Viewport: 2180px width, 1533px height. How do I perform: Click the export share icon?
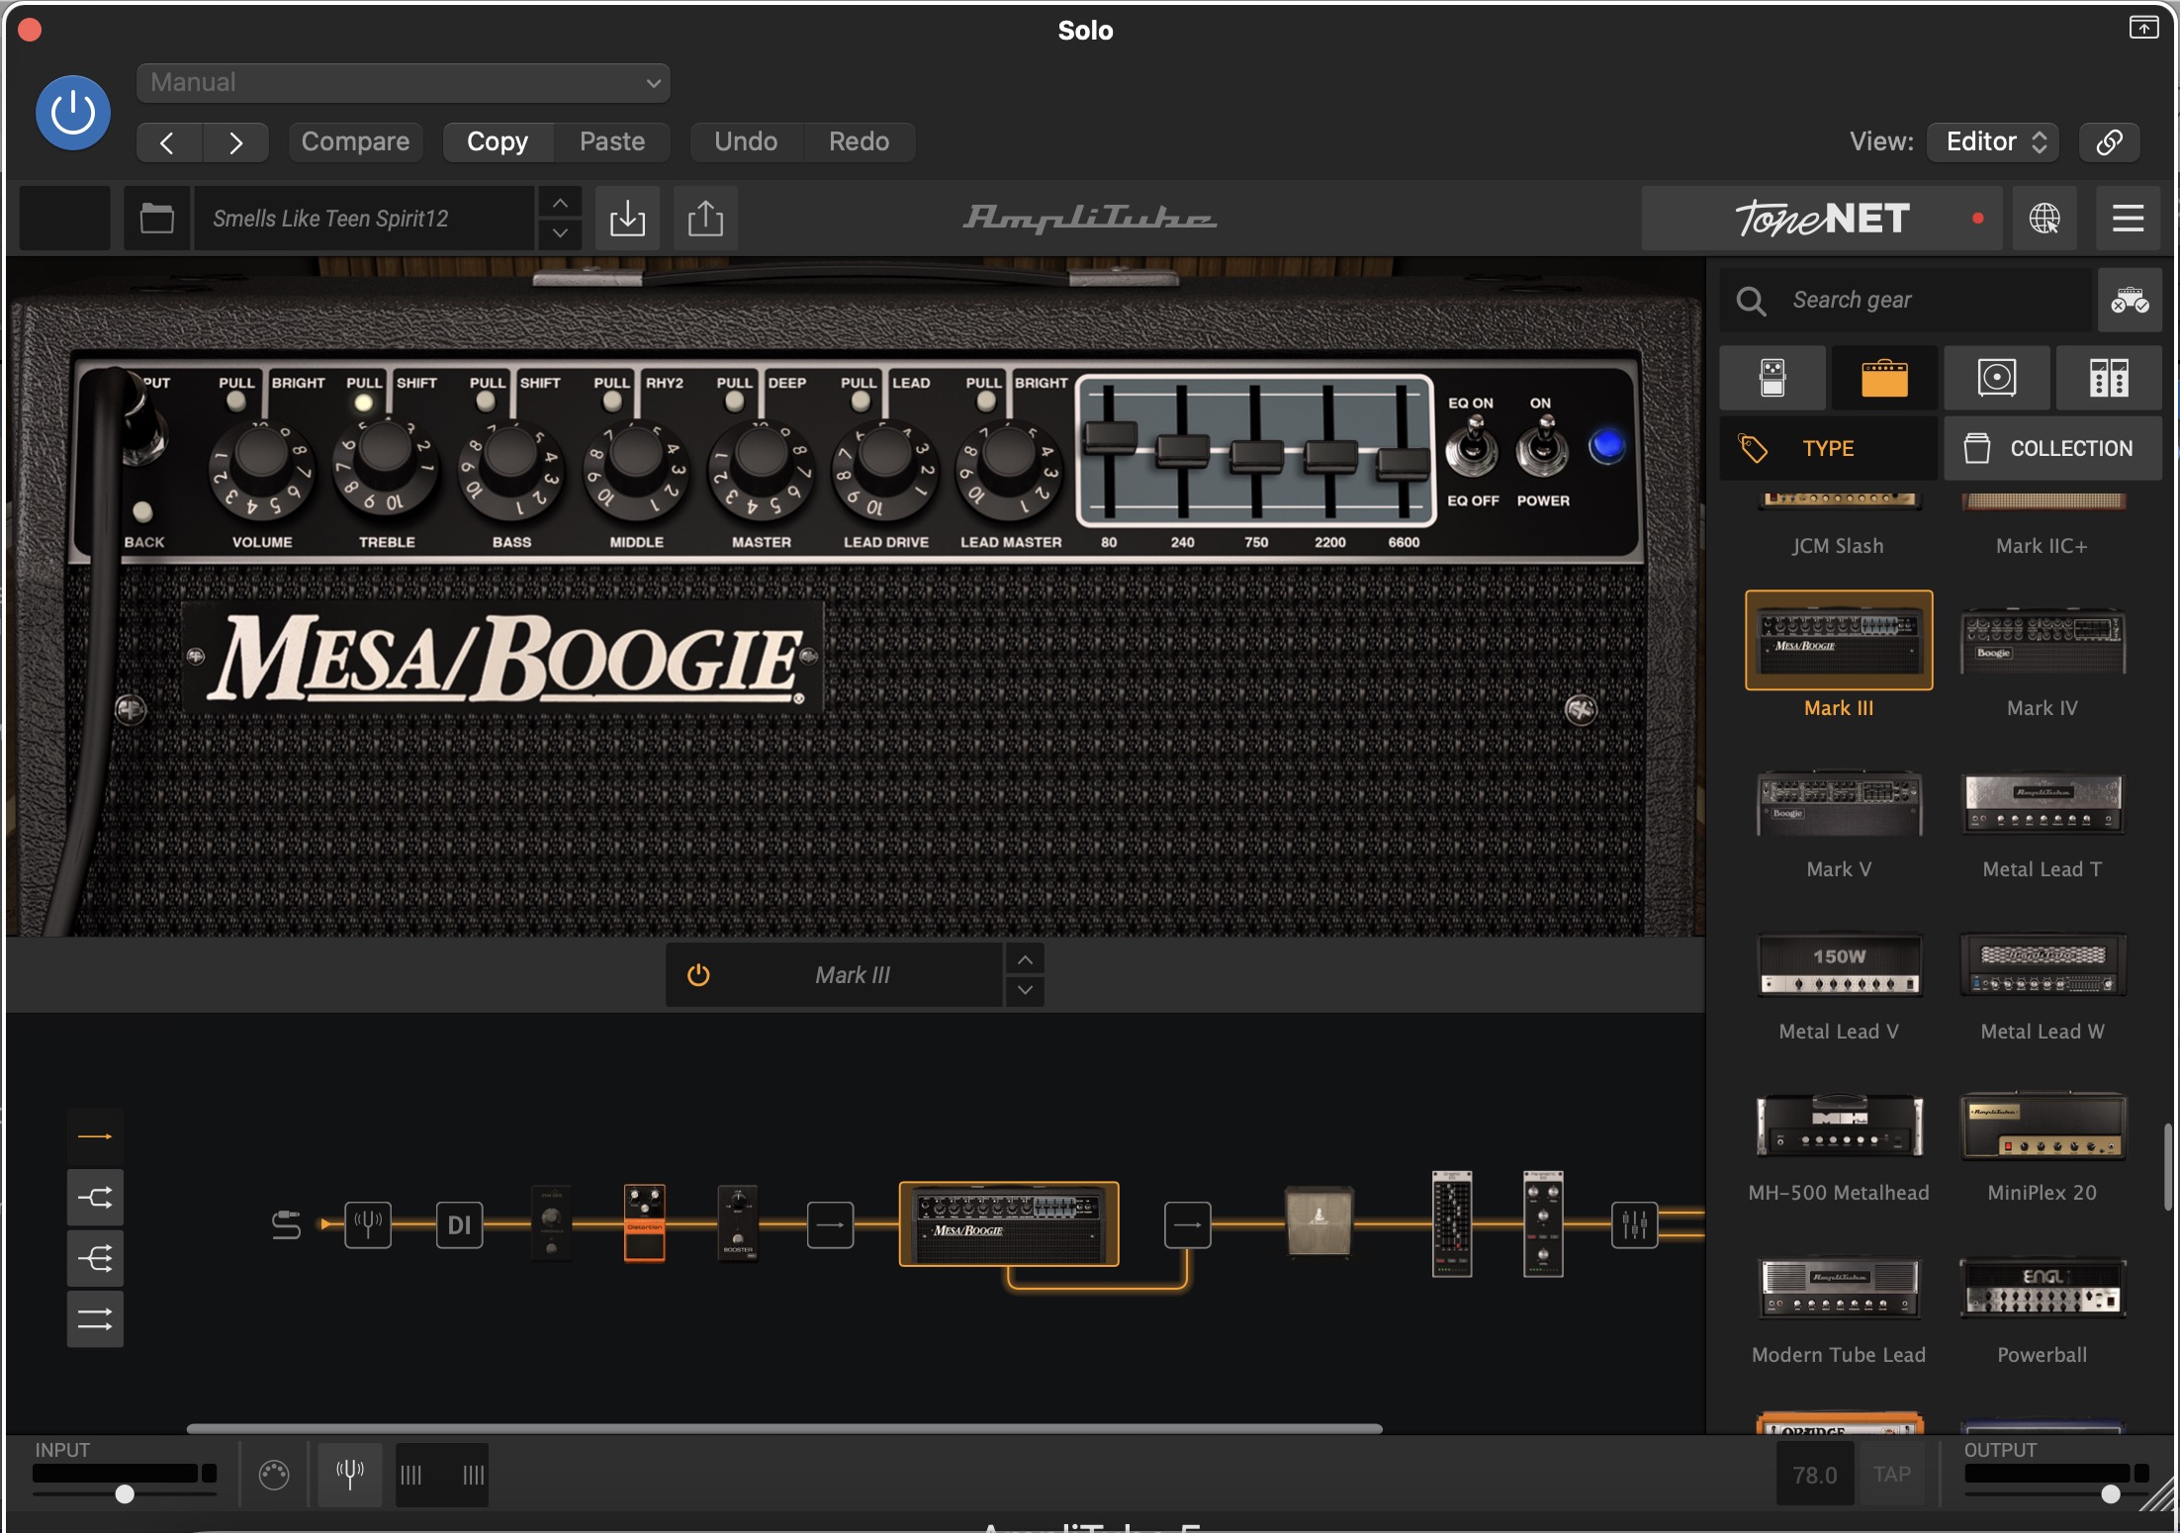pos(705,218)
